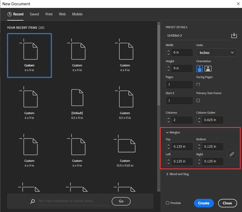This screenshot has width=242, height=212.
Task: Click the Height field showing 9 in
Action: tap(182, 68)
